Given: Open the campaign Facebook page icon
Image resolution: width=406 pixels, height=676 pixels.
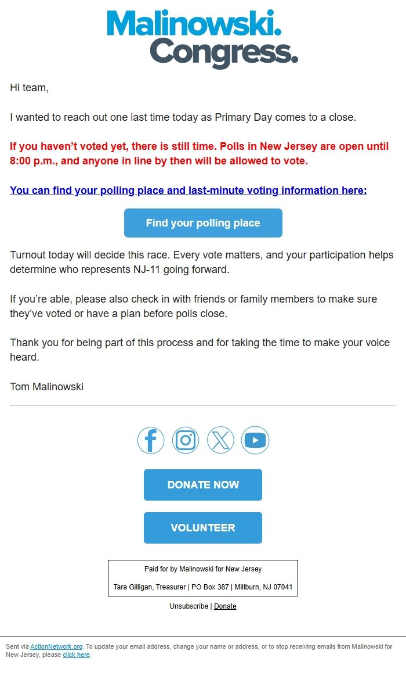Looking at the screenshot, I should tap(150, 440).
